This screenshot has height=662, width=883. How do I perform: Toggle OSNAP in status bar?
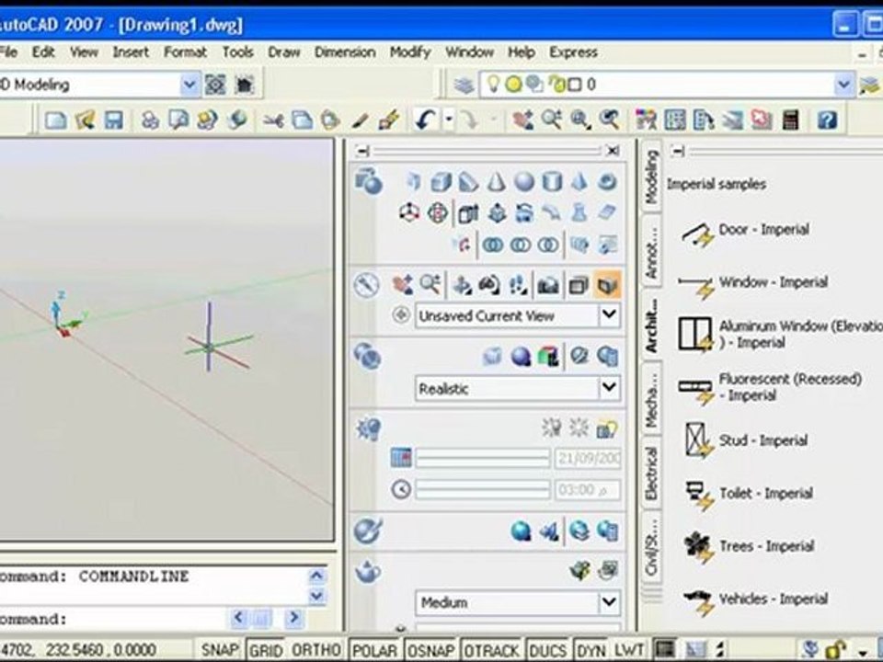pos(430,650)
